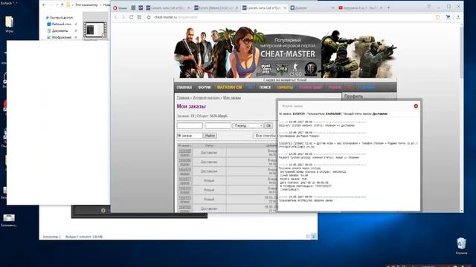
Task: Open order link 1656977 in table
Action: tap(184, 179)
